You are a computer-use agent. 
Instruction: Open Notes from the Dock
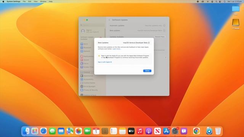[x=122, y=131]
